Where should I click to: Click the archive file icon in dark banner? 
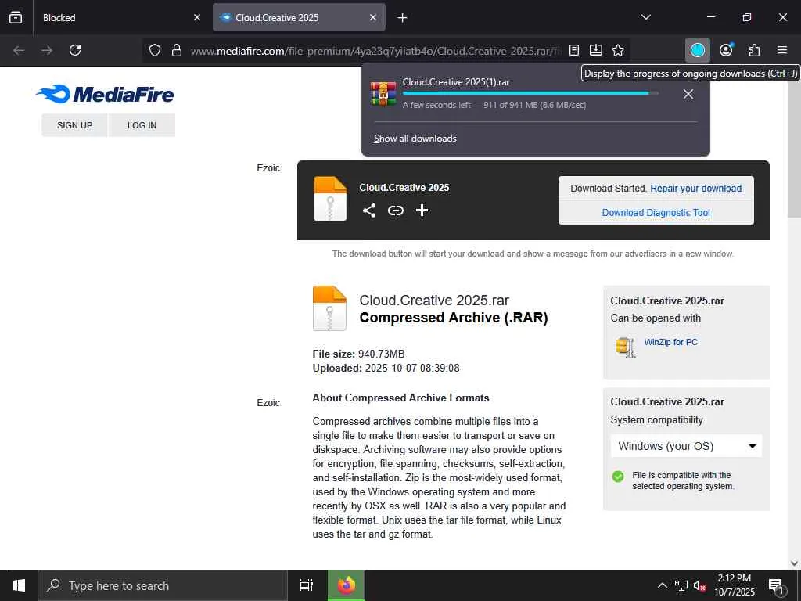pos(330,198)
